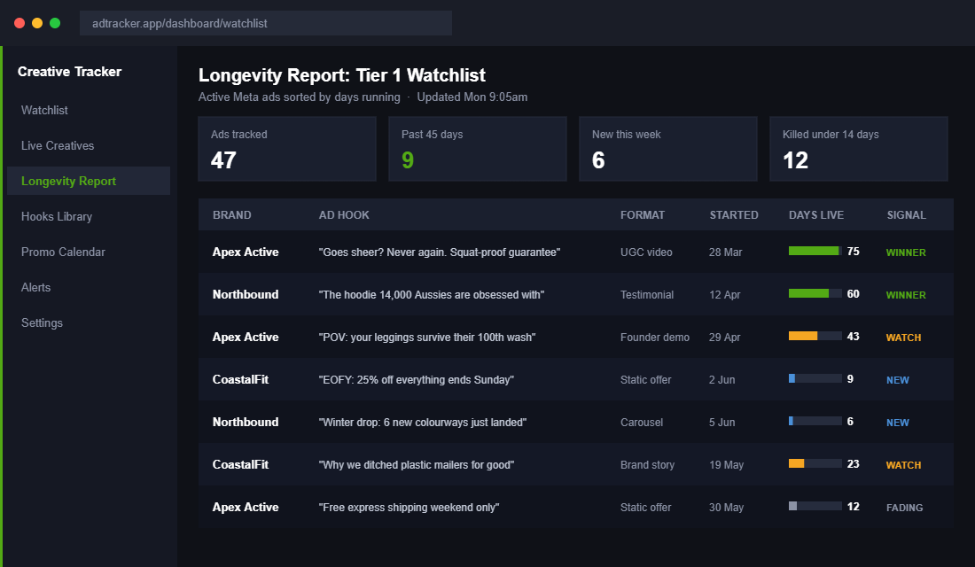Click the 28 Mar start date
Image resolution: width=975 pixels, height=567 pixels.
point(726,252)
